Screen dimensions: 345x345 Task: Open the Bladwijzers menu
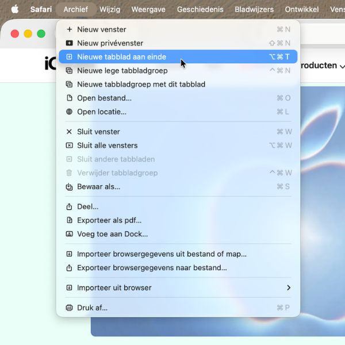click(254, 9)
